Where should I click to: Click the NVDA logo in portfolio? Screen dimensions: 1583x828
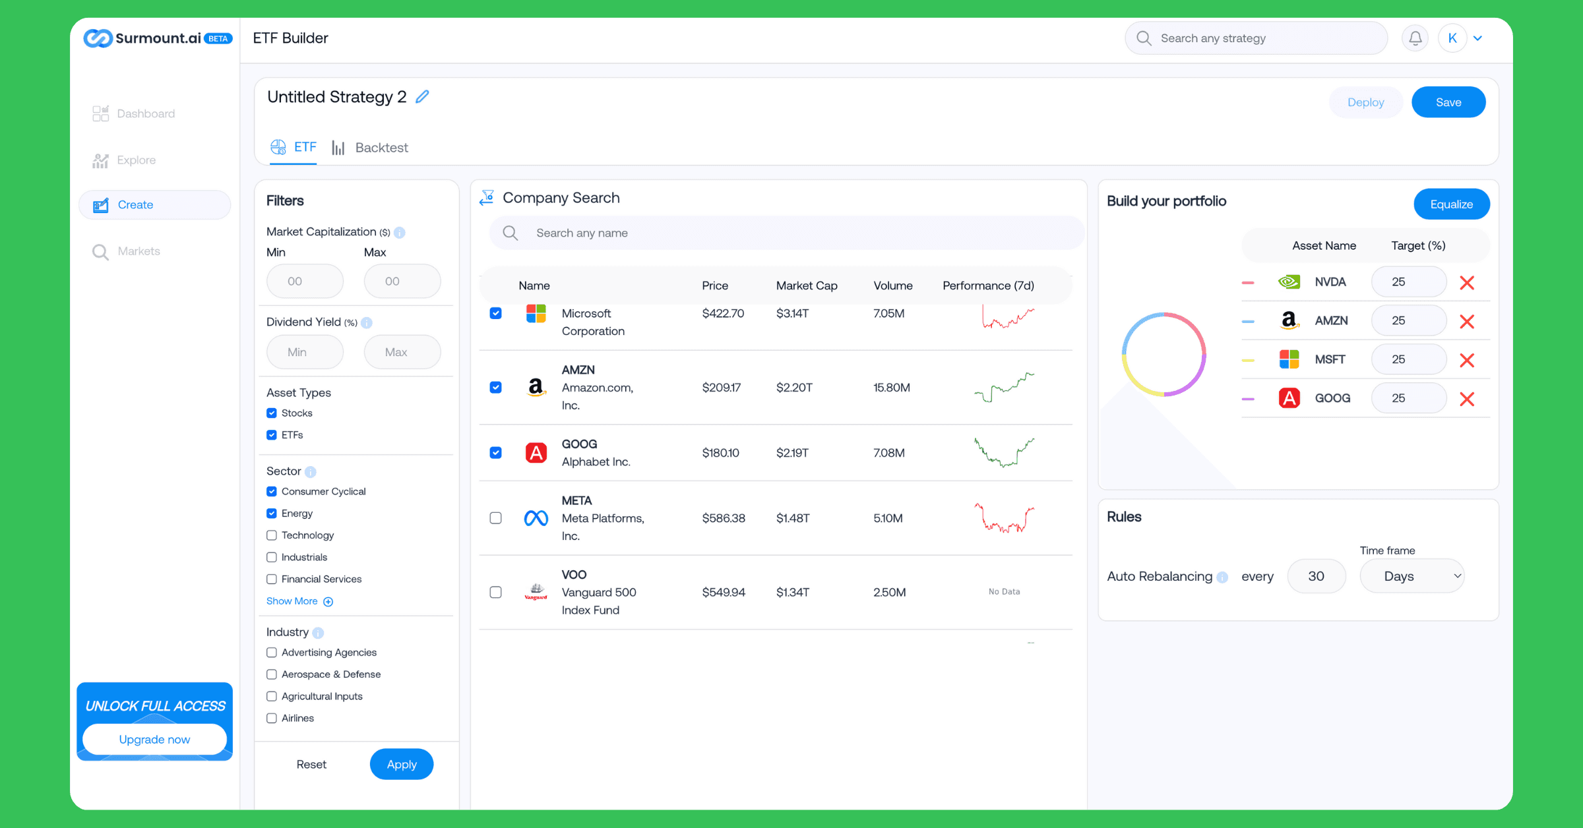1289,282
